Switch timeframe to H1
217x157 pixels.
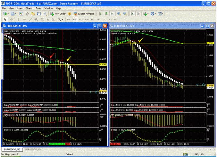pyautogui.click(x=92, y=19)
